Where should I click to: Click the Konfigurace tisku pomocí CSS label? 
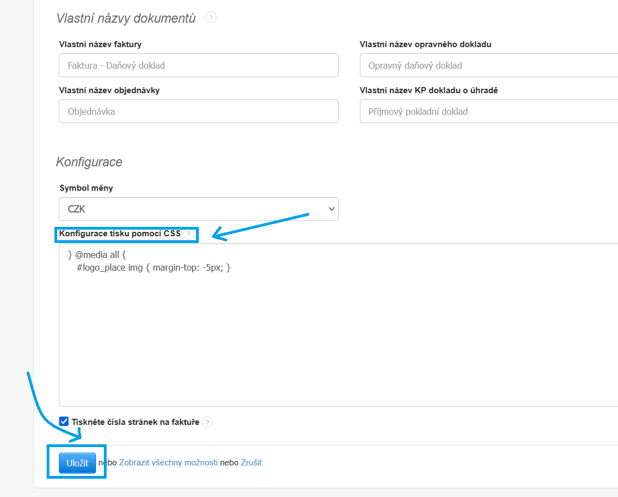tap(120, 234)
